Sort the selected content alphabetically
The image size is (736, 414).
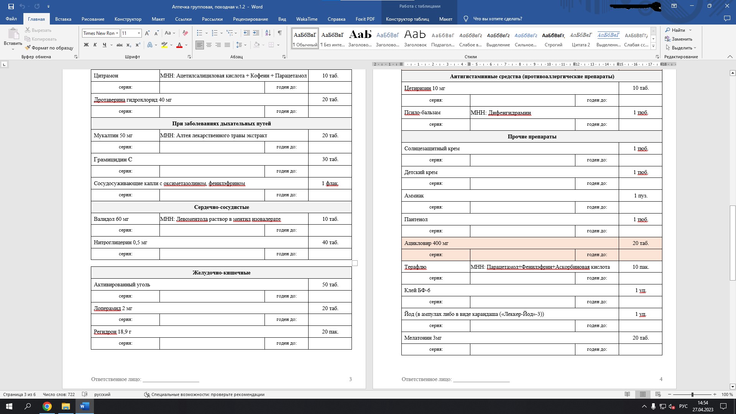tap(268, 33)
